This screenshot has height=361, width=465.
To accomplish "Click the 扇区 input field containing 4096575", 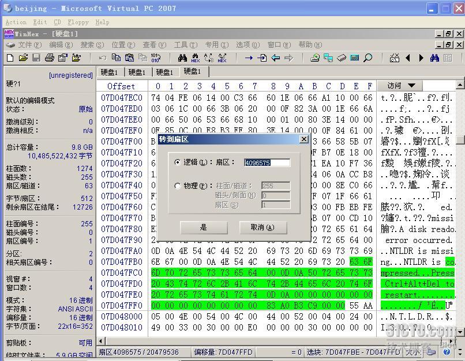I will [267, 162].
